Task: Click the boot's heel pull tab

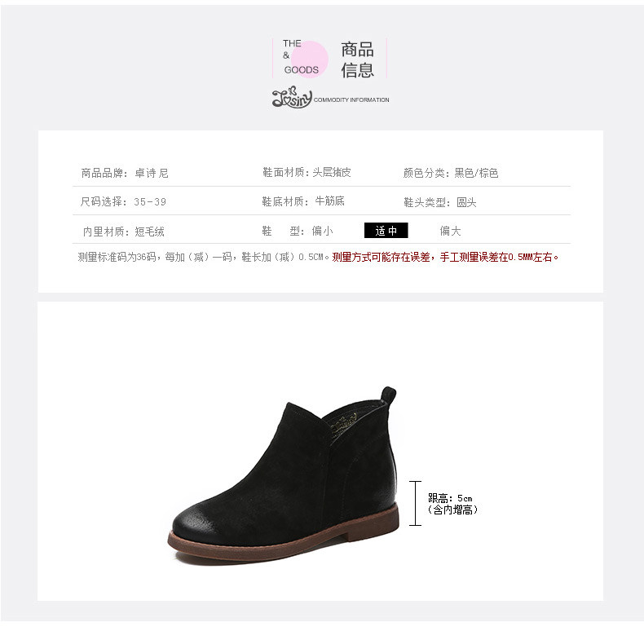Action: click(x=389, y=395)
